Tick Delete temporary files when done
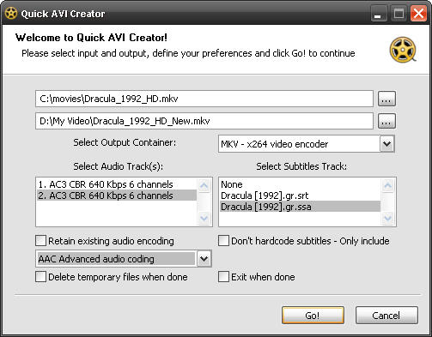This screenshot has width=432, height=337. coord(40,277)
